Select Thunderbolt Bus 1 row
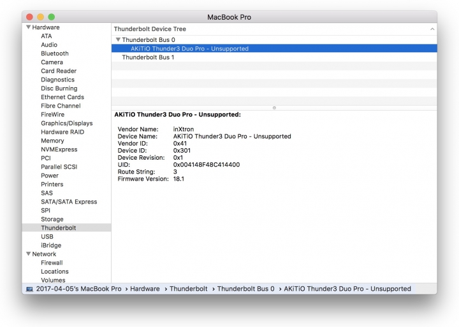This screenshot has width=459, height=327. tap(274, 57)
